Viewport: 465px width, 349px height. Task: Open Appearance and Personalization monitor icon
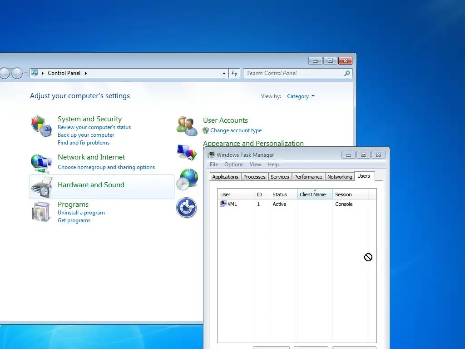pyautogui.click(x=187, y=152)
